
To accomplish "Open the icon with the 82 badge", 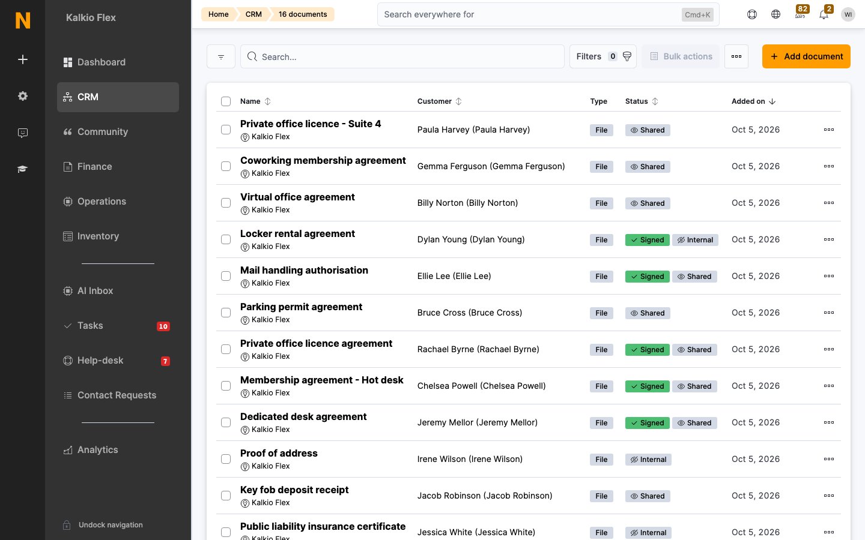I will (x=800, y=14).
